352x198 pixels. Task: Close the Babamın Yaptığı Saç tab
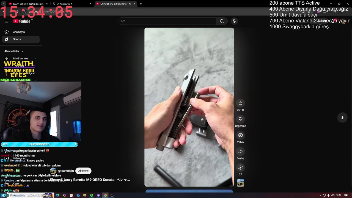tap(47, 4)
